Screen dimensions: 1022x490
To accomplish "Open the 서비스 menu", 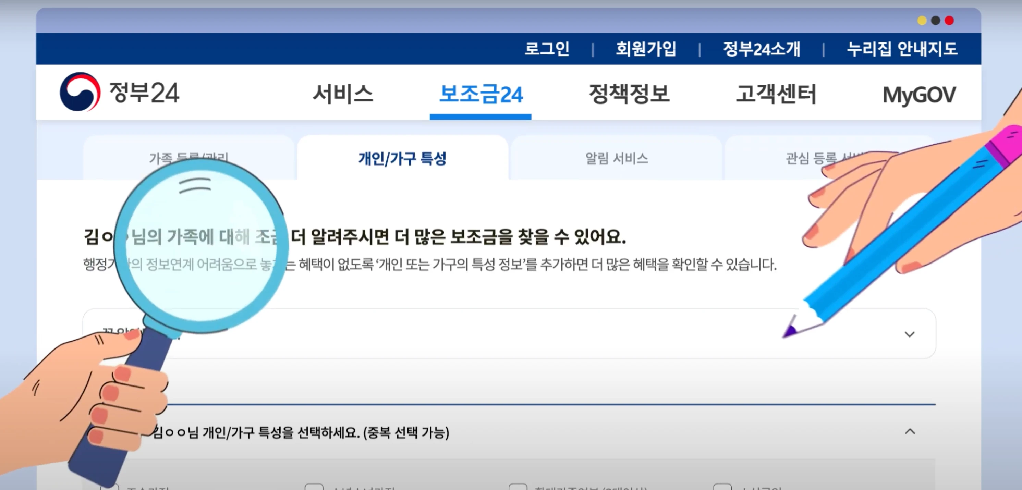I will (x=343, y=94).
